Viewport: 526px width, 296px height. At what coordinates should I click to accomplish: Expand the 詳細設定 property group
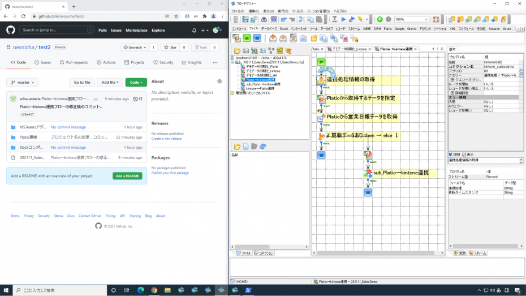tap(452, 93)
